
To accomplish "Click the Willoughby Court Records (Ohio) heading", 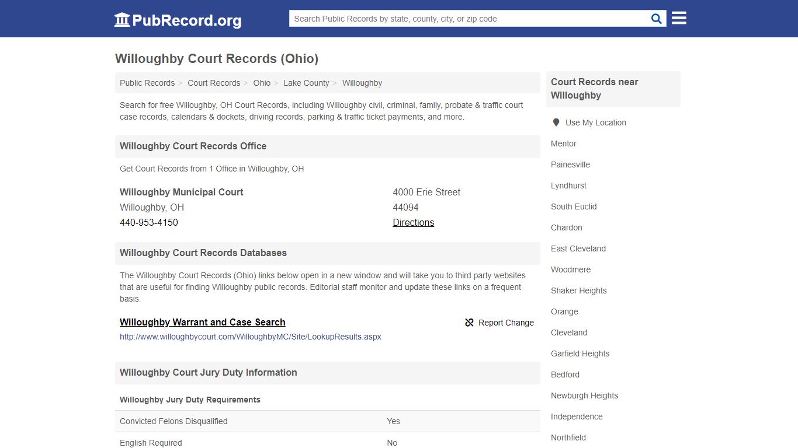I will 217,59.
